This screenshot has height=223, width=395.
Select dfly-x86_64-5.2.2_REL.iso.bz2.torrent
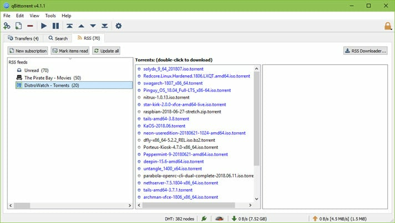click(179, 140)
